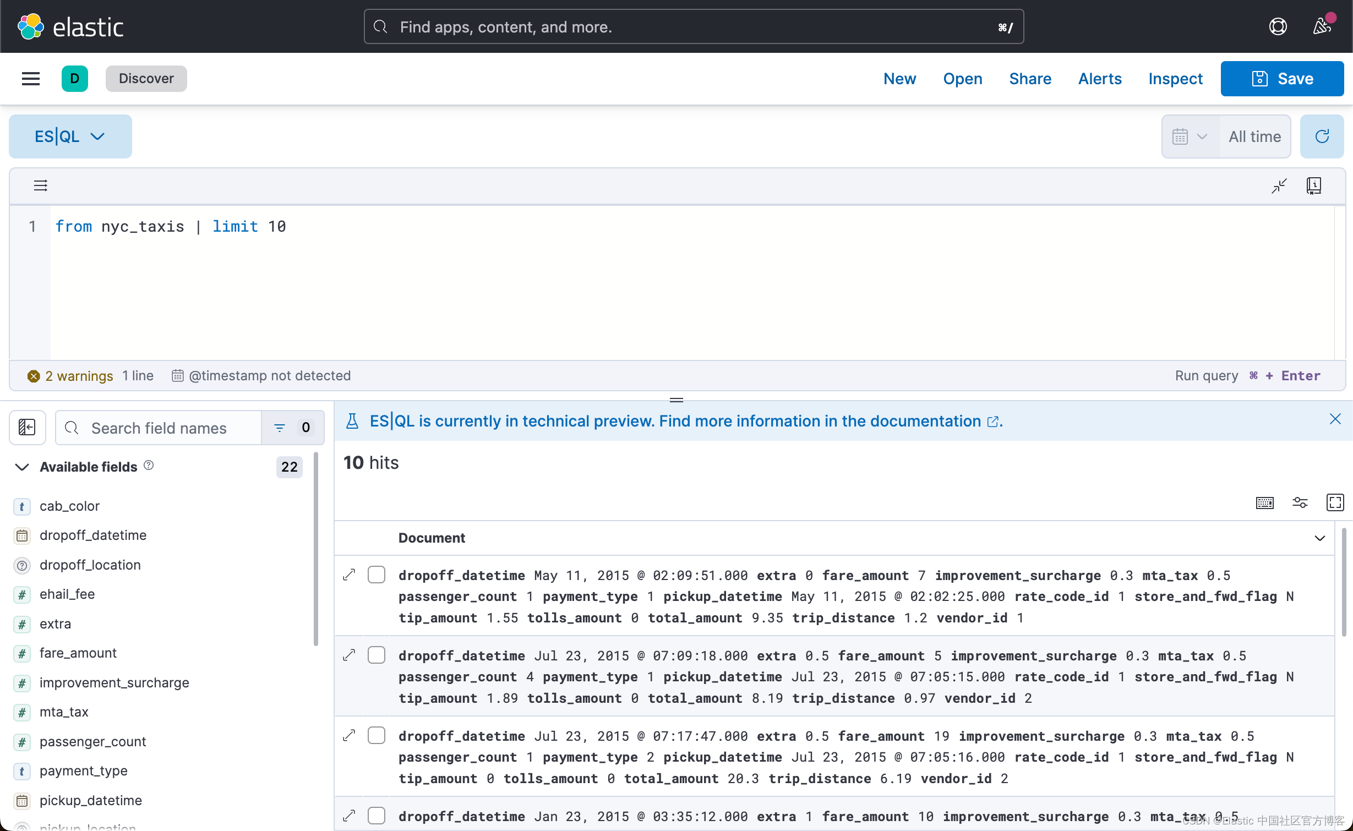Image resolution: width=1353 pixels, height=831 pixels.
Task: Open the Alerts menu
Action: click(x=1099, y=78)
